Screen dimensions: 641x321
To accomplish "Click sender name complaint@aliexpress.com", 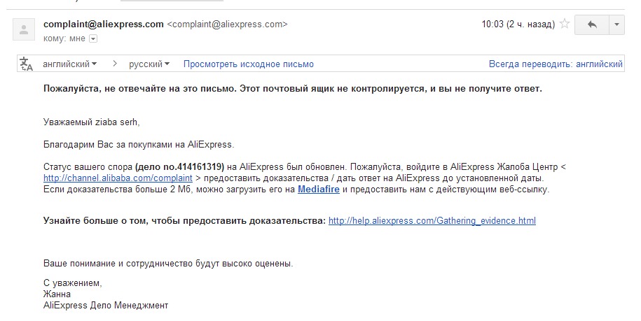I will click(104, 24).
